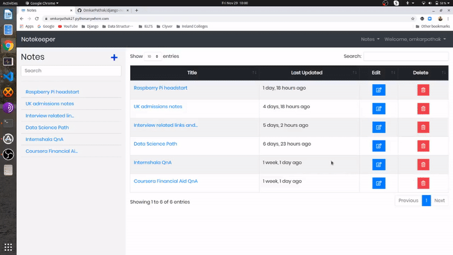Edit the Coursera Financial Aid QnA note
This screenshot has height=255, width=453.
pyautogui.click(x=378, y=183)
